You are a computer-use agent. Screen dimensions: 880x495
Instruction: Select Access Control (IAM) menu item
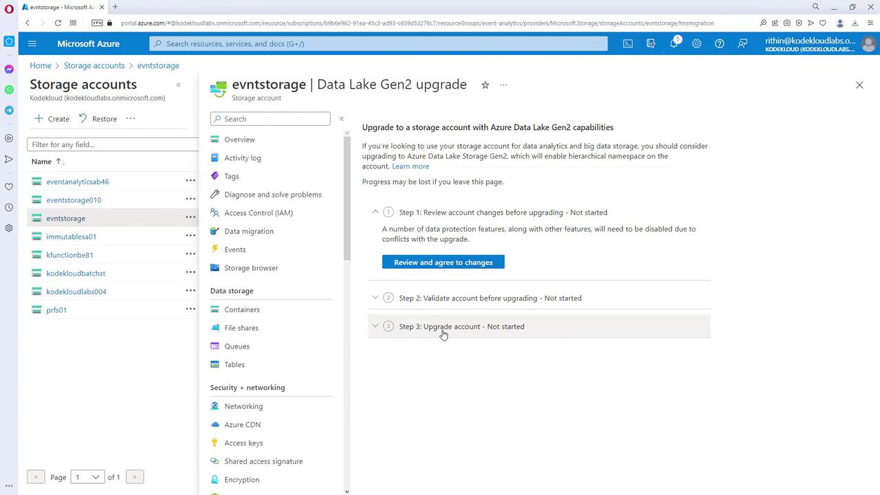[x=258, y=213]
